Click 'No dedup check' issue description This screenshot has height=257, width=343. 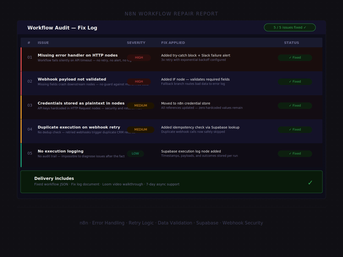coord(86,133)
